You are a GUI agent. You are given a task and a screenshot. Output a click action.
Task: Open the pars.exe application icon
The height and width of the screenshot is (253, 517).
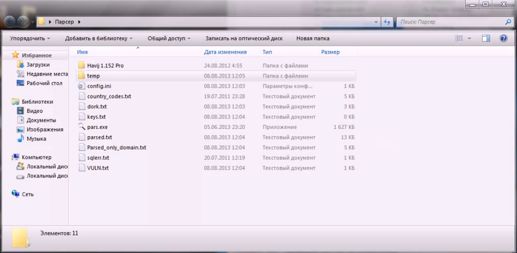tap(81, 127)
